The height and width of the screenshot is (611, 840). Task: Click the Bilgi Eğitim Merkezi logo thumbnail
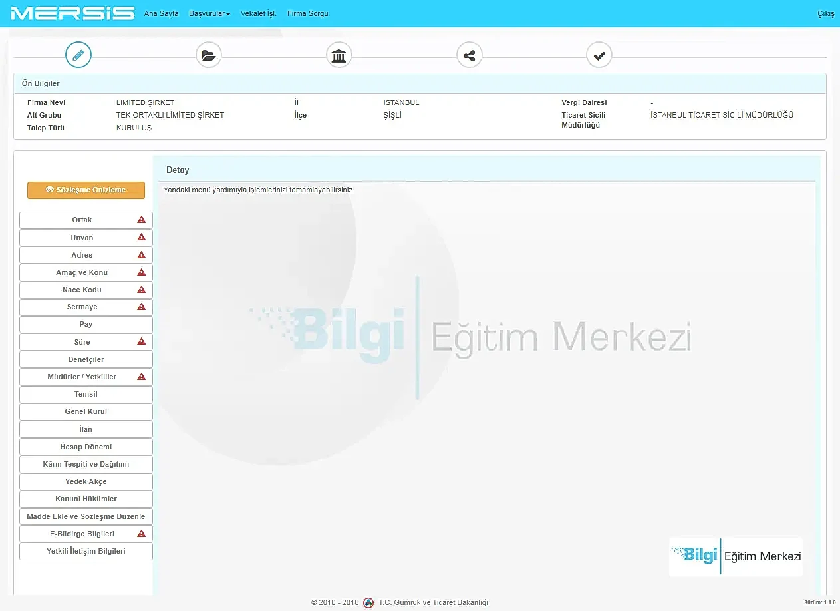(736, 556)
